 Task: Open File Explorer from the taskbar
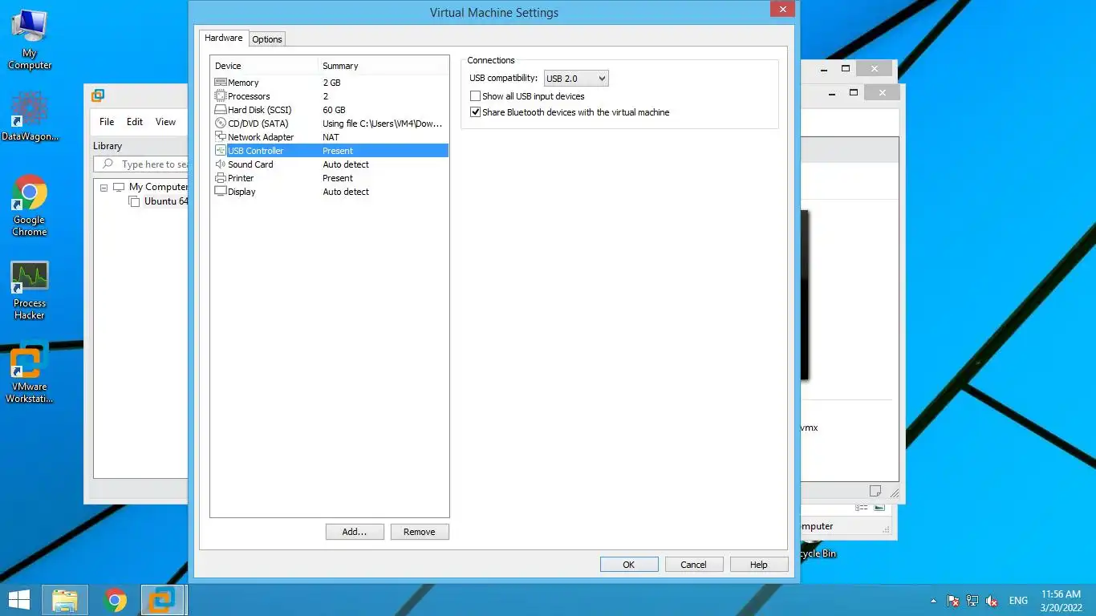[x=65, y=600]
